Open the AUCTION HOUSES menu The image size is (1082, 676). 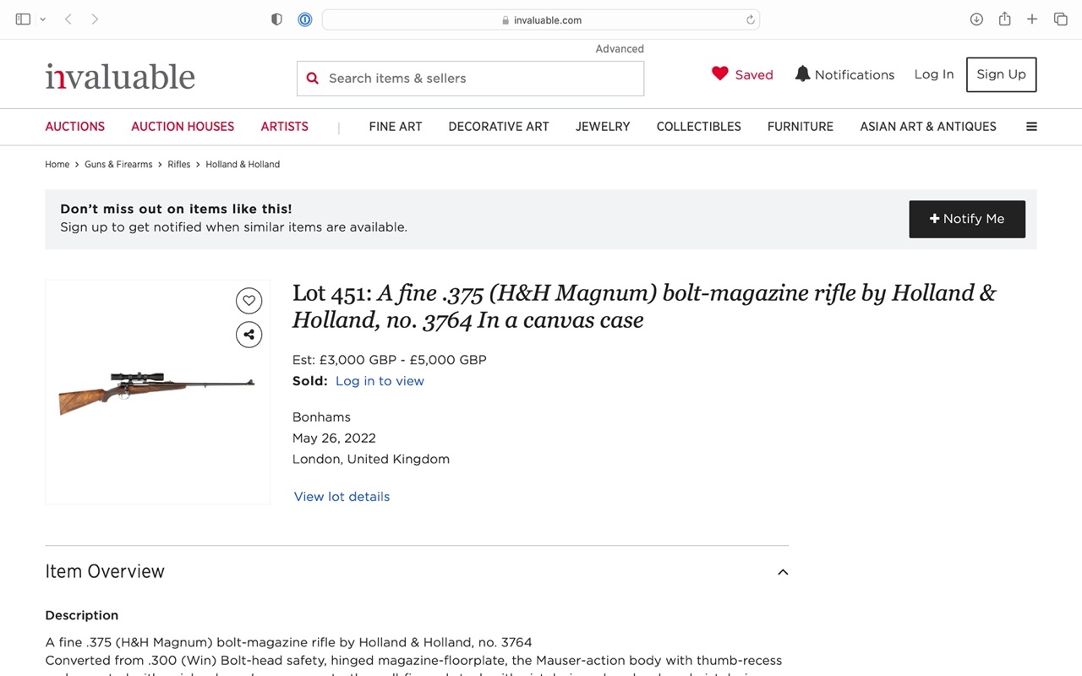point(183,127)
